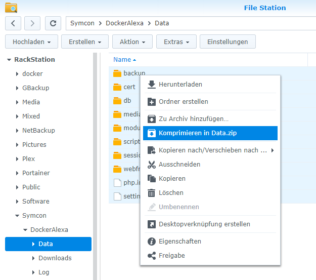Click the yellow cert folder icon

117,87
